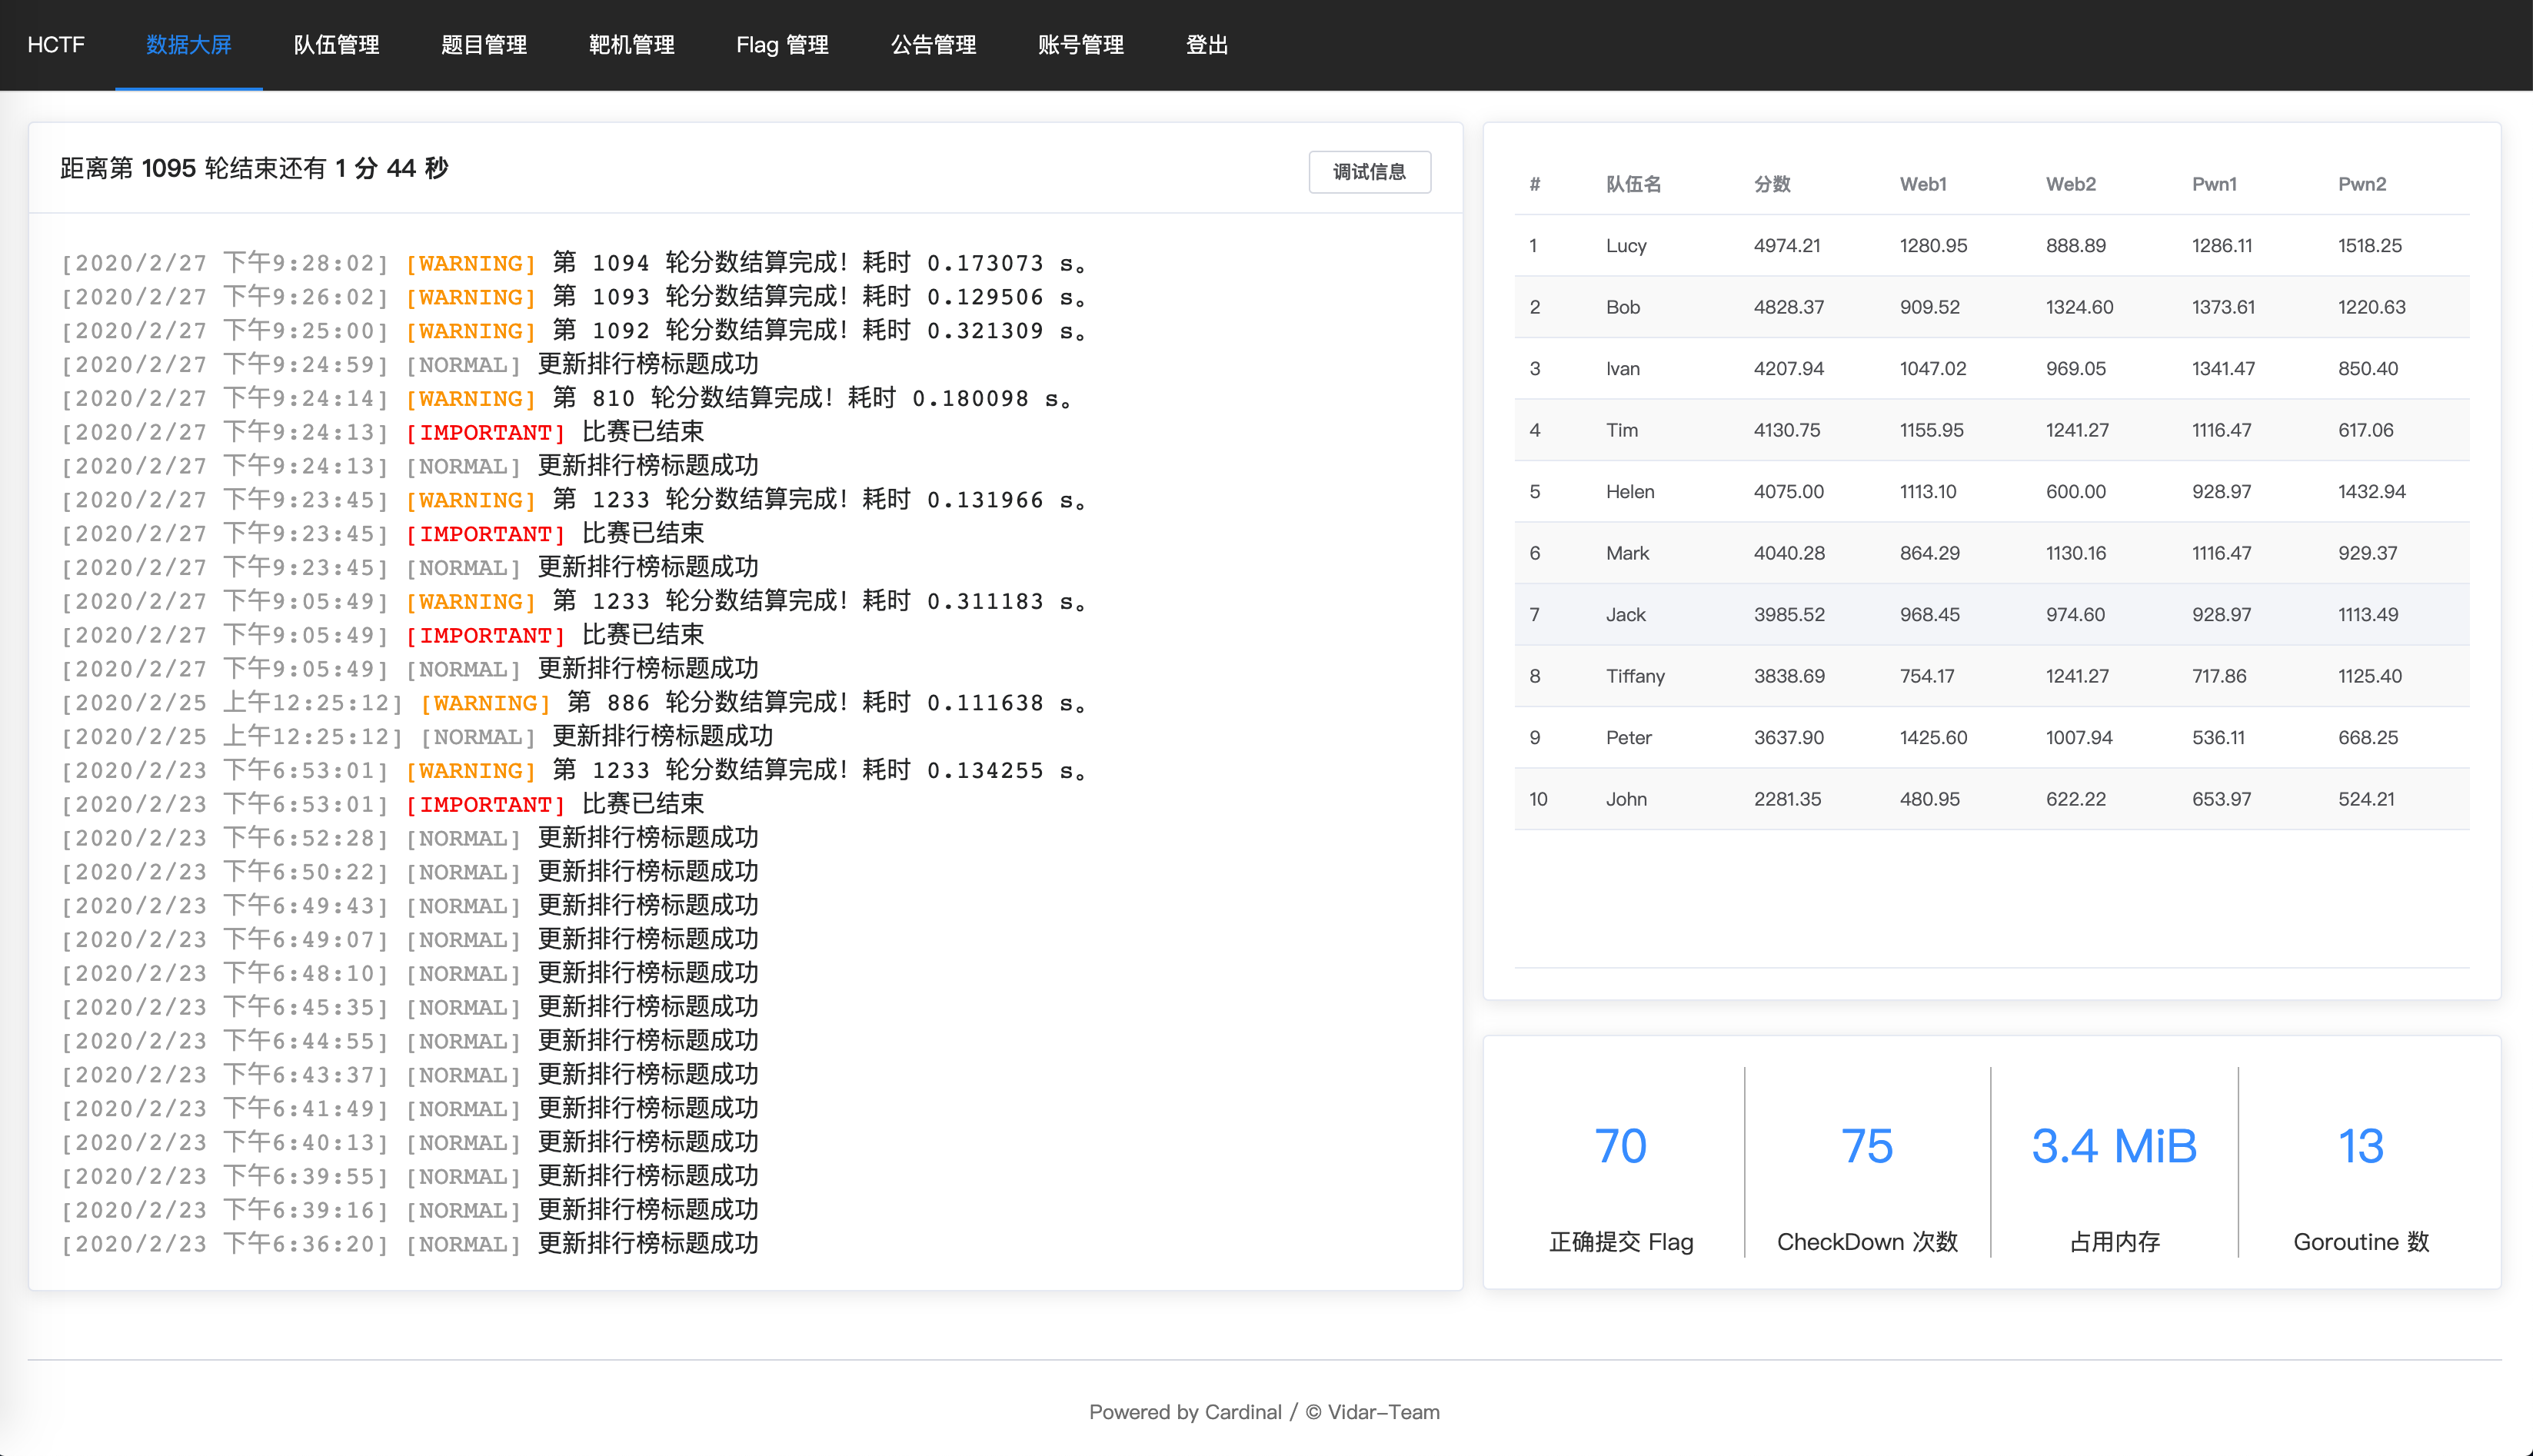Navigate to Flag 管理
This screenshot has height=1456, width=2533.
782,45
